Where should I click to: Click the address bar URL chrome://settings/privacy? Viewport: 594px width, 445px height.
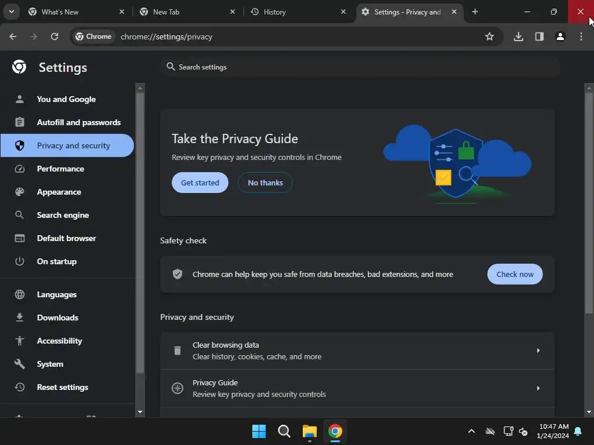(x=166, y=37)
